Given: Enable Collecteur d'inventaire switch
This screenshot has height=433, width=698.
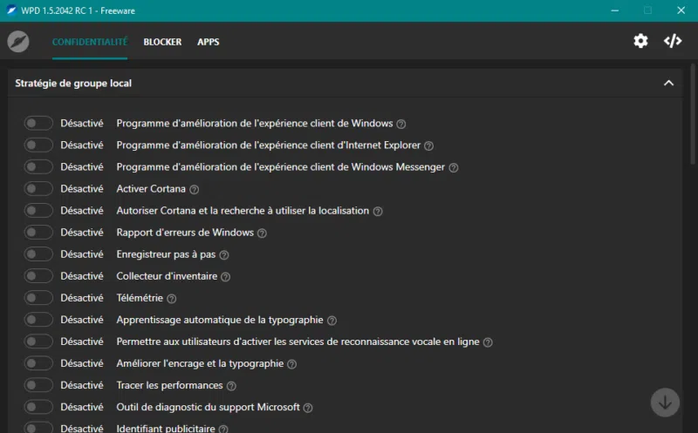Looking at the screenshot, I should click(38, 275).
